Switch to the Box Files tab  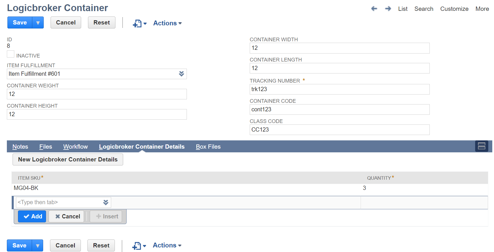pyautogui.click(x=208, y=147)
